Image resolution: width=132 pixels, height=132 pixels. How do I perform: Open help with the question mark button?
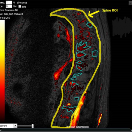130,3
